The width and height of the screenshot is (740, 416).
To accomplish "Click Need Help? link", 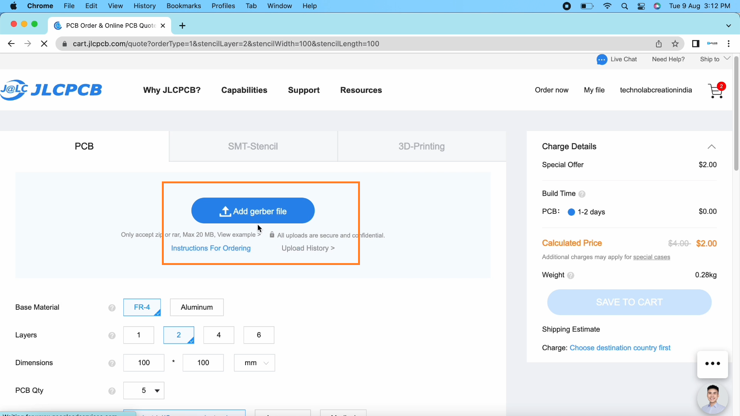I will pos(668,59).
